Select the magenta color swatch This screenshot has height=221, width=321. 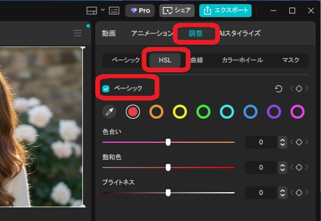(x=297, y=112)
